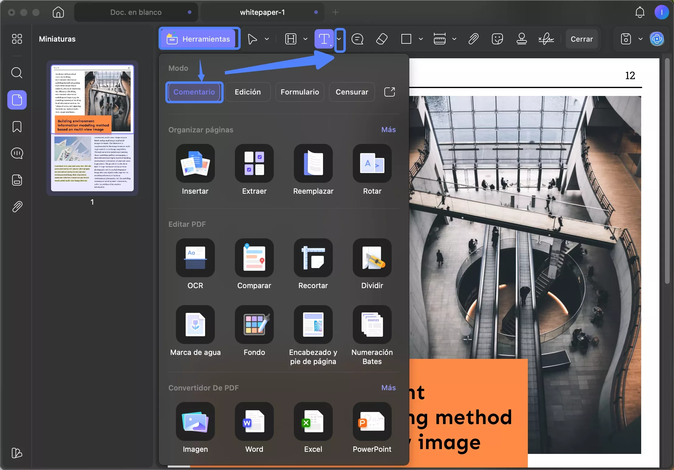Screen dimensions: 674x470
Task: Switch to Edición mode
Action: (248, 92)
